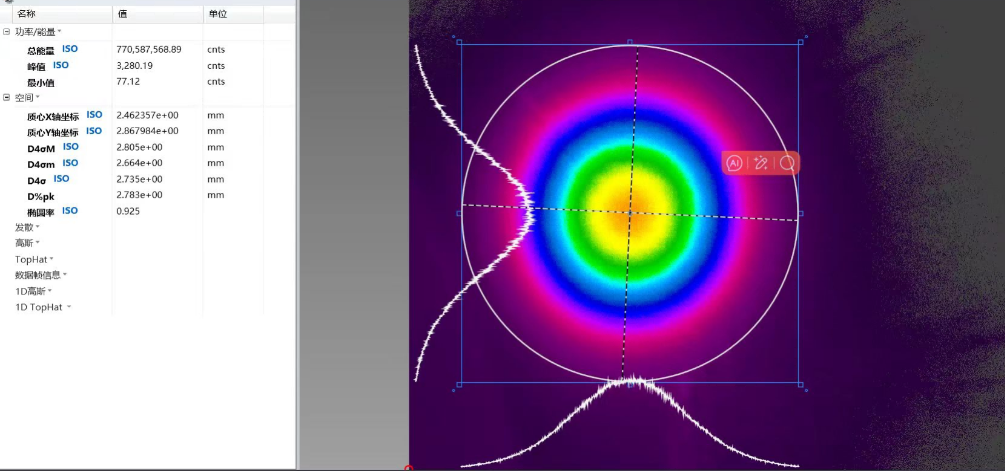
Task: Click the ISO badge beside 峰值
Action: pyautogui.click(x=61, y=65)
